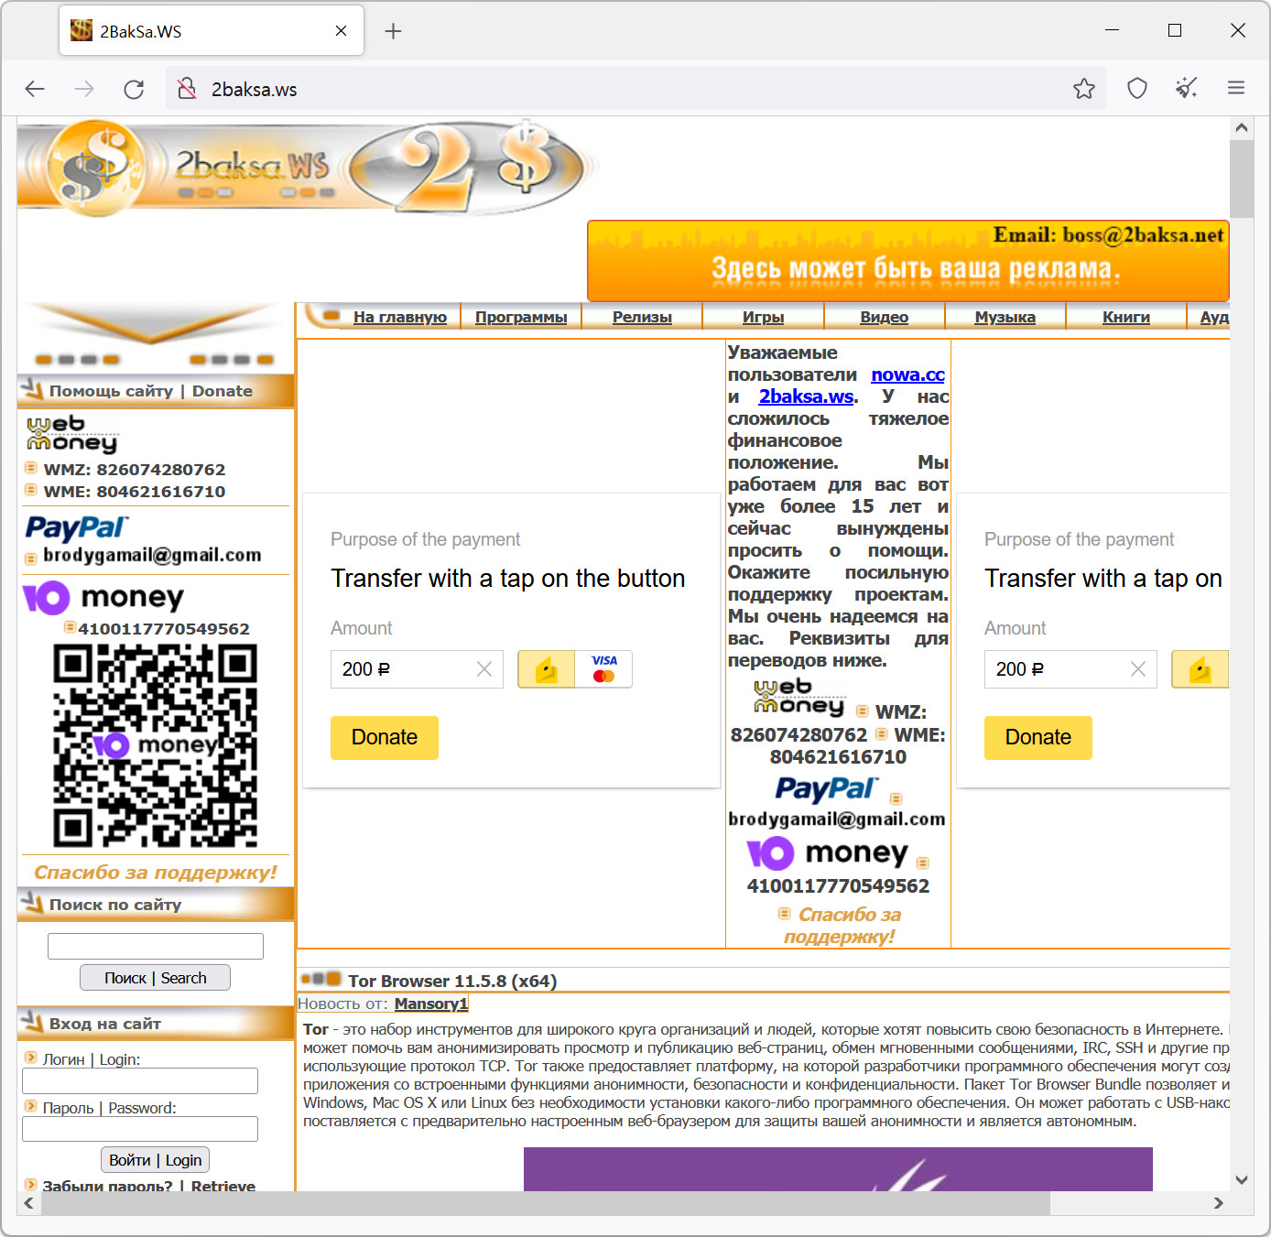Viewport: 1271px width, 1237px height.
Task: Click the YooMoney logo in sidebar
Action: point(103,597)
